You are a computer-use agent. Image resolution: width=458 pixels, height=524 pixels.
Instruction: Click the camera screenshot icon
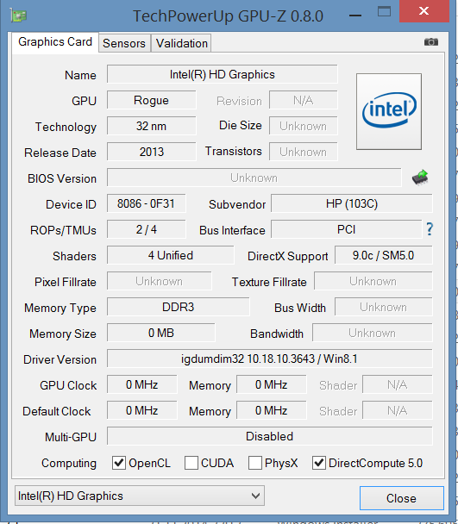click(x=431, y=41)
